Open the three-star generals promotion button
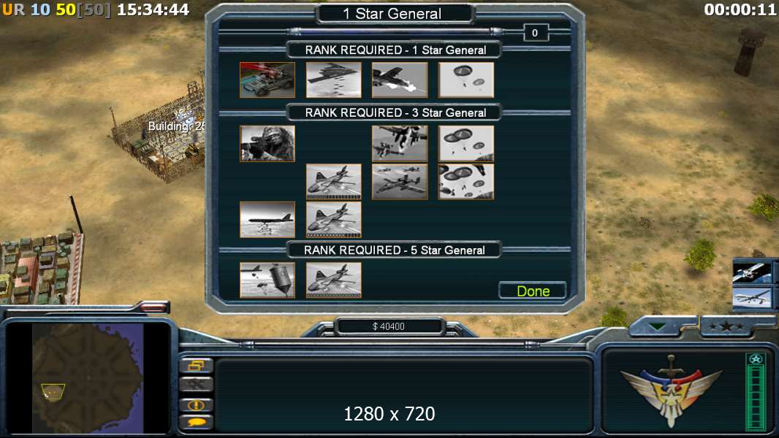This screenshot has width=779, height=438. 726,326
